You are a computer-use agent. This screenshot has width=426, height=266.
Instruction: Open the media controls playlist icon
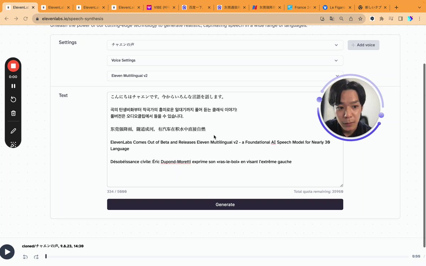[x=391, y=19]
